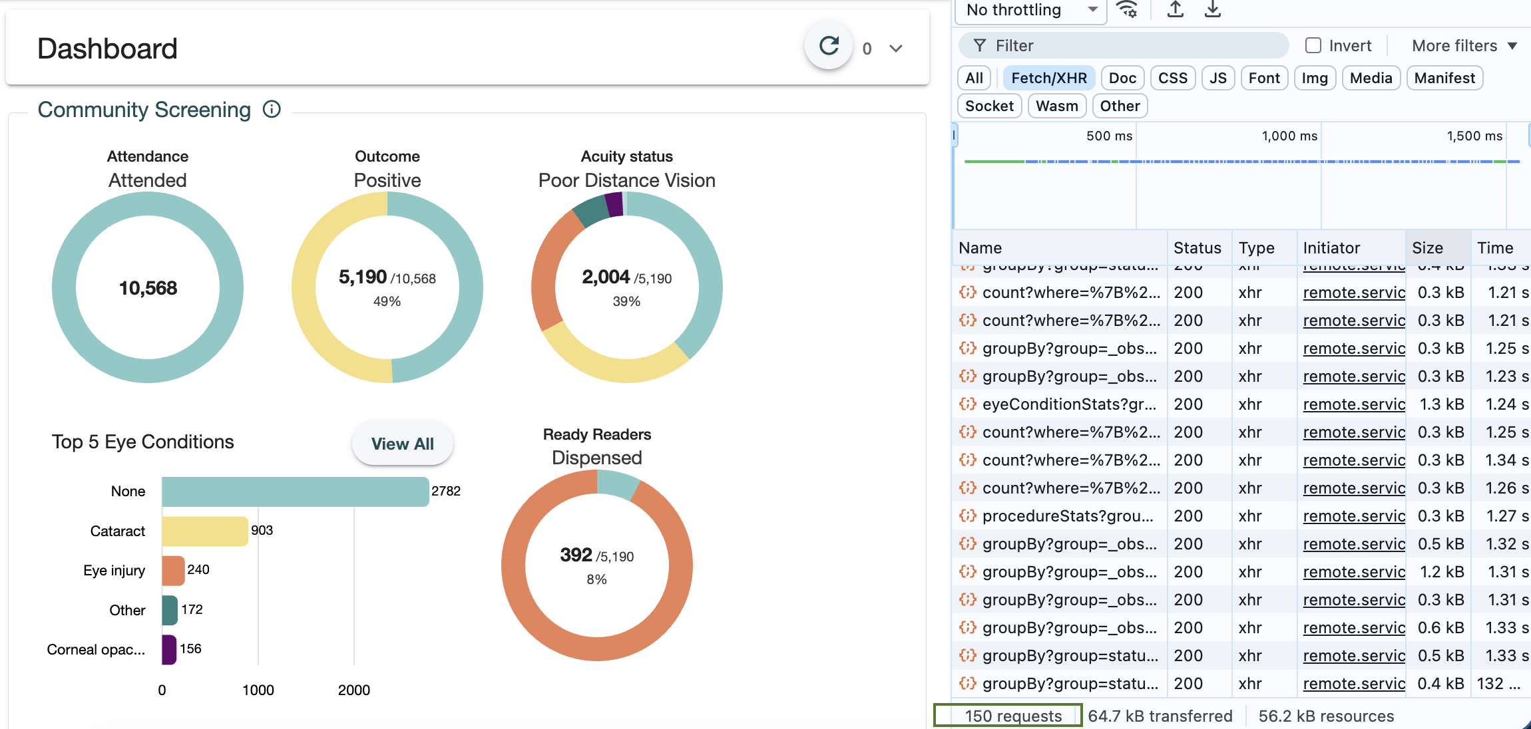Select the Other filter
The image size is (1531, 729).
pyautogui.click(x=1120, y=106)
